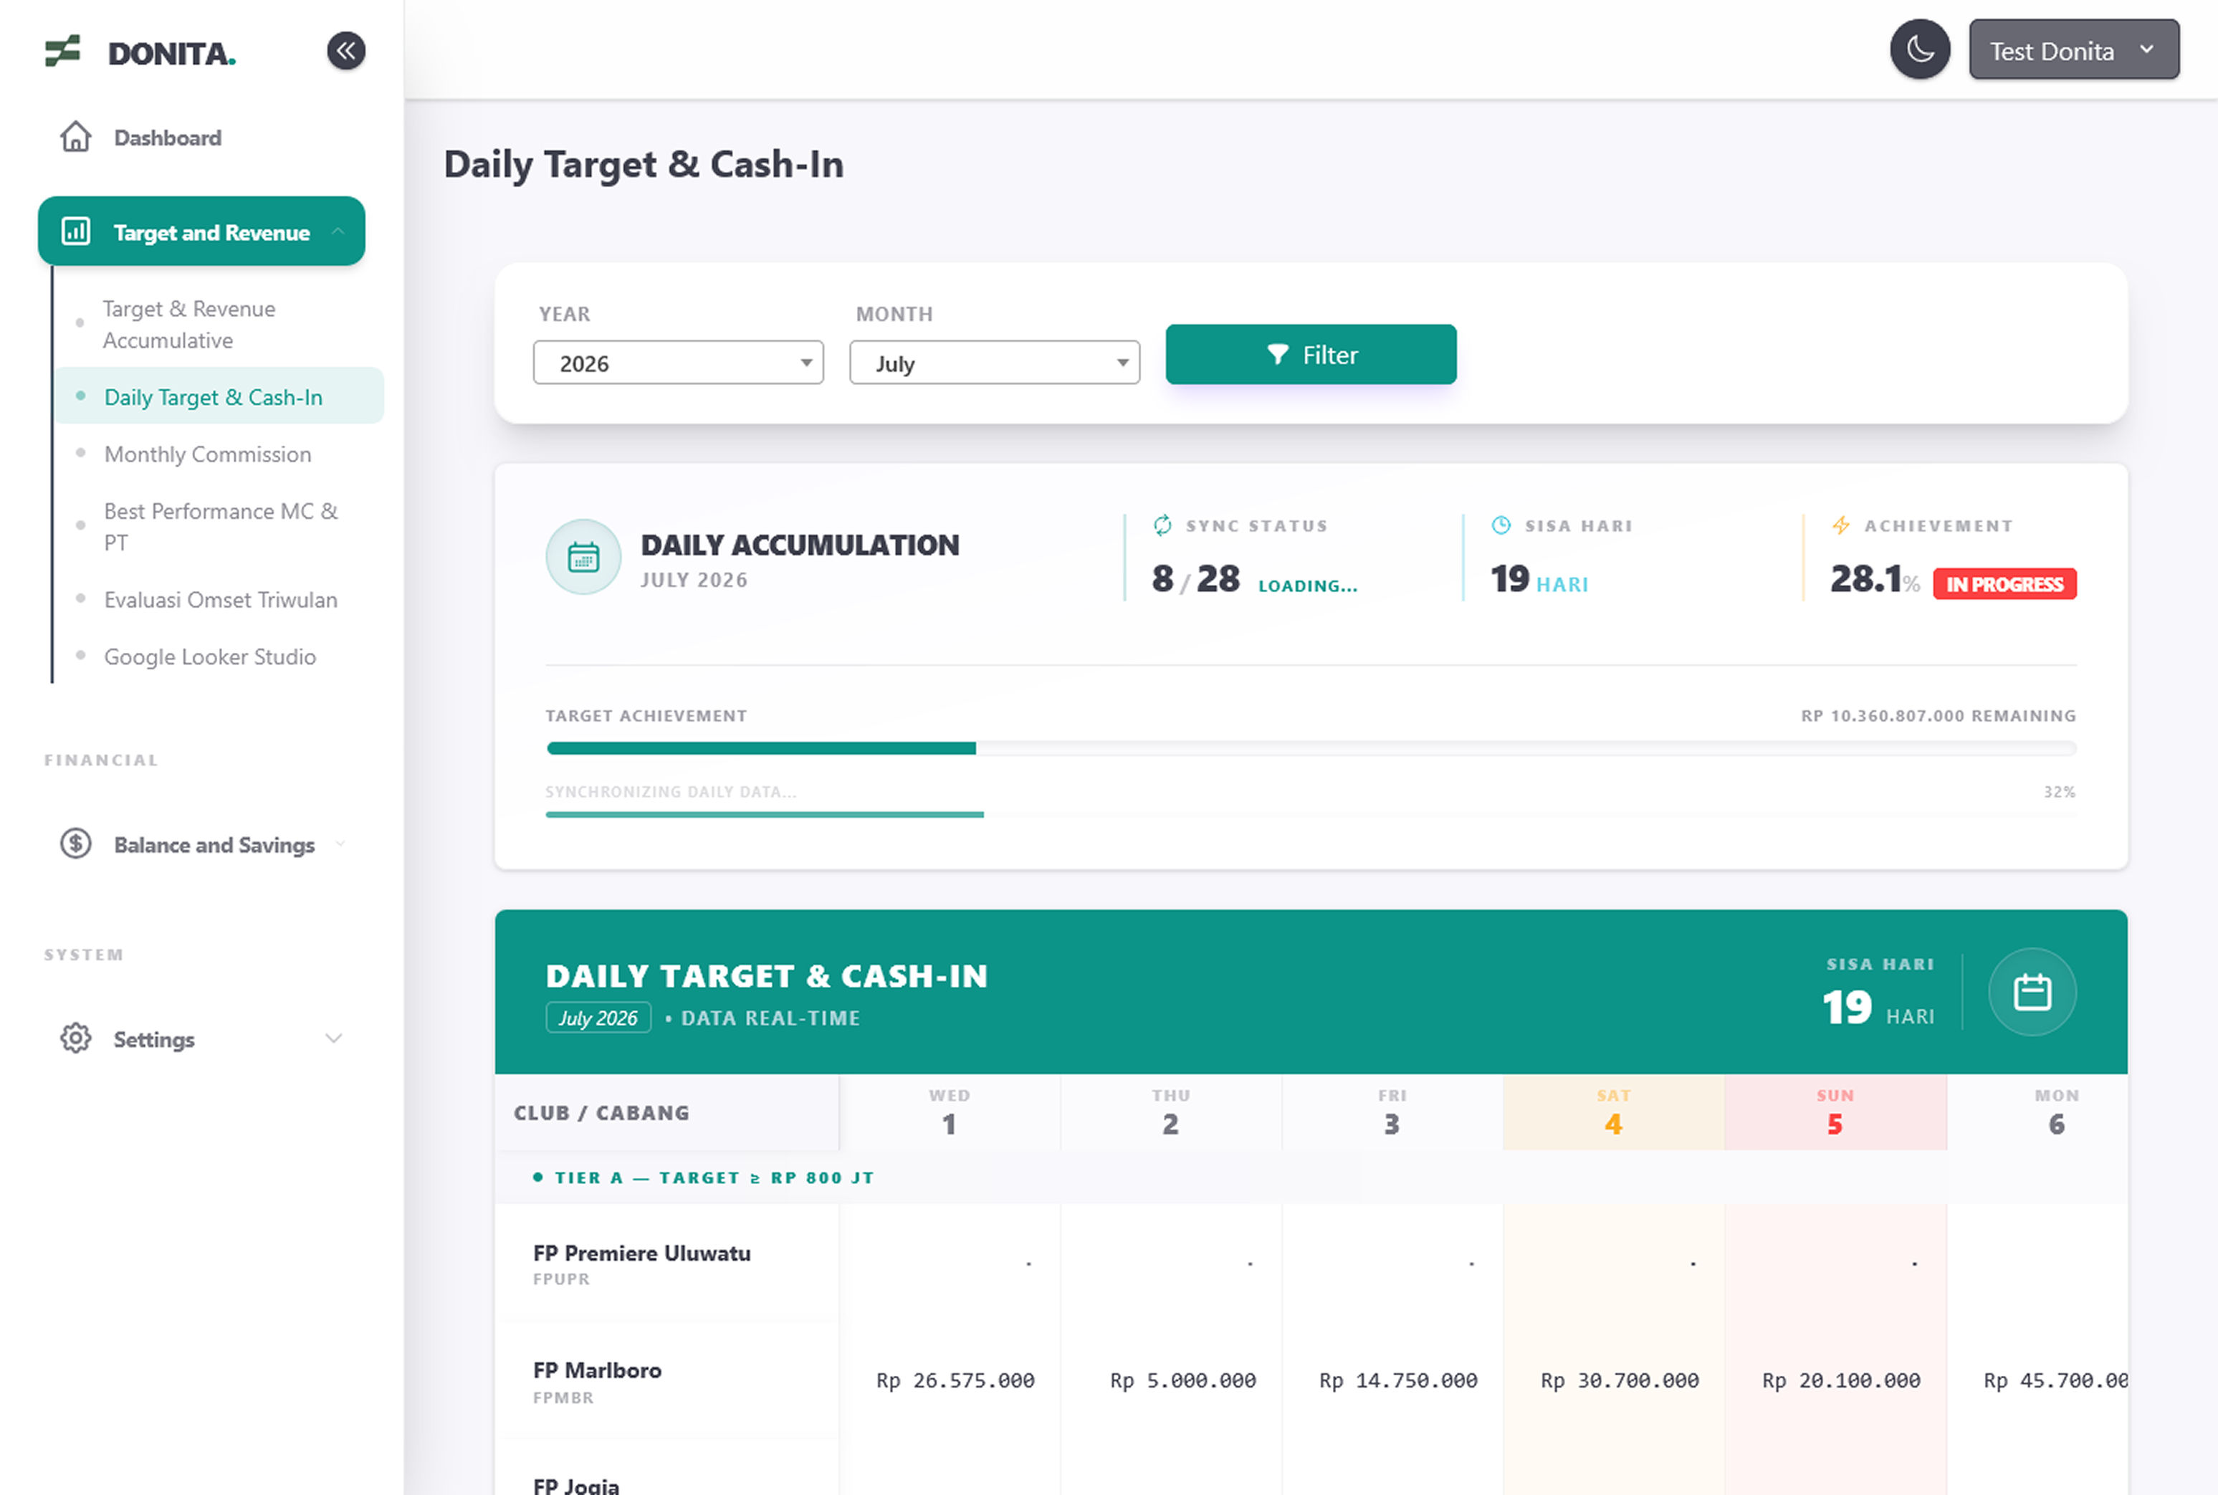This screenshot has width=2218, height=1495.
Task: Click the 8 / 28 sync status value
Action: [1195, 579]
